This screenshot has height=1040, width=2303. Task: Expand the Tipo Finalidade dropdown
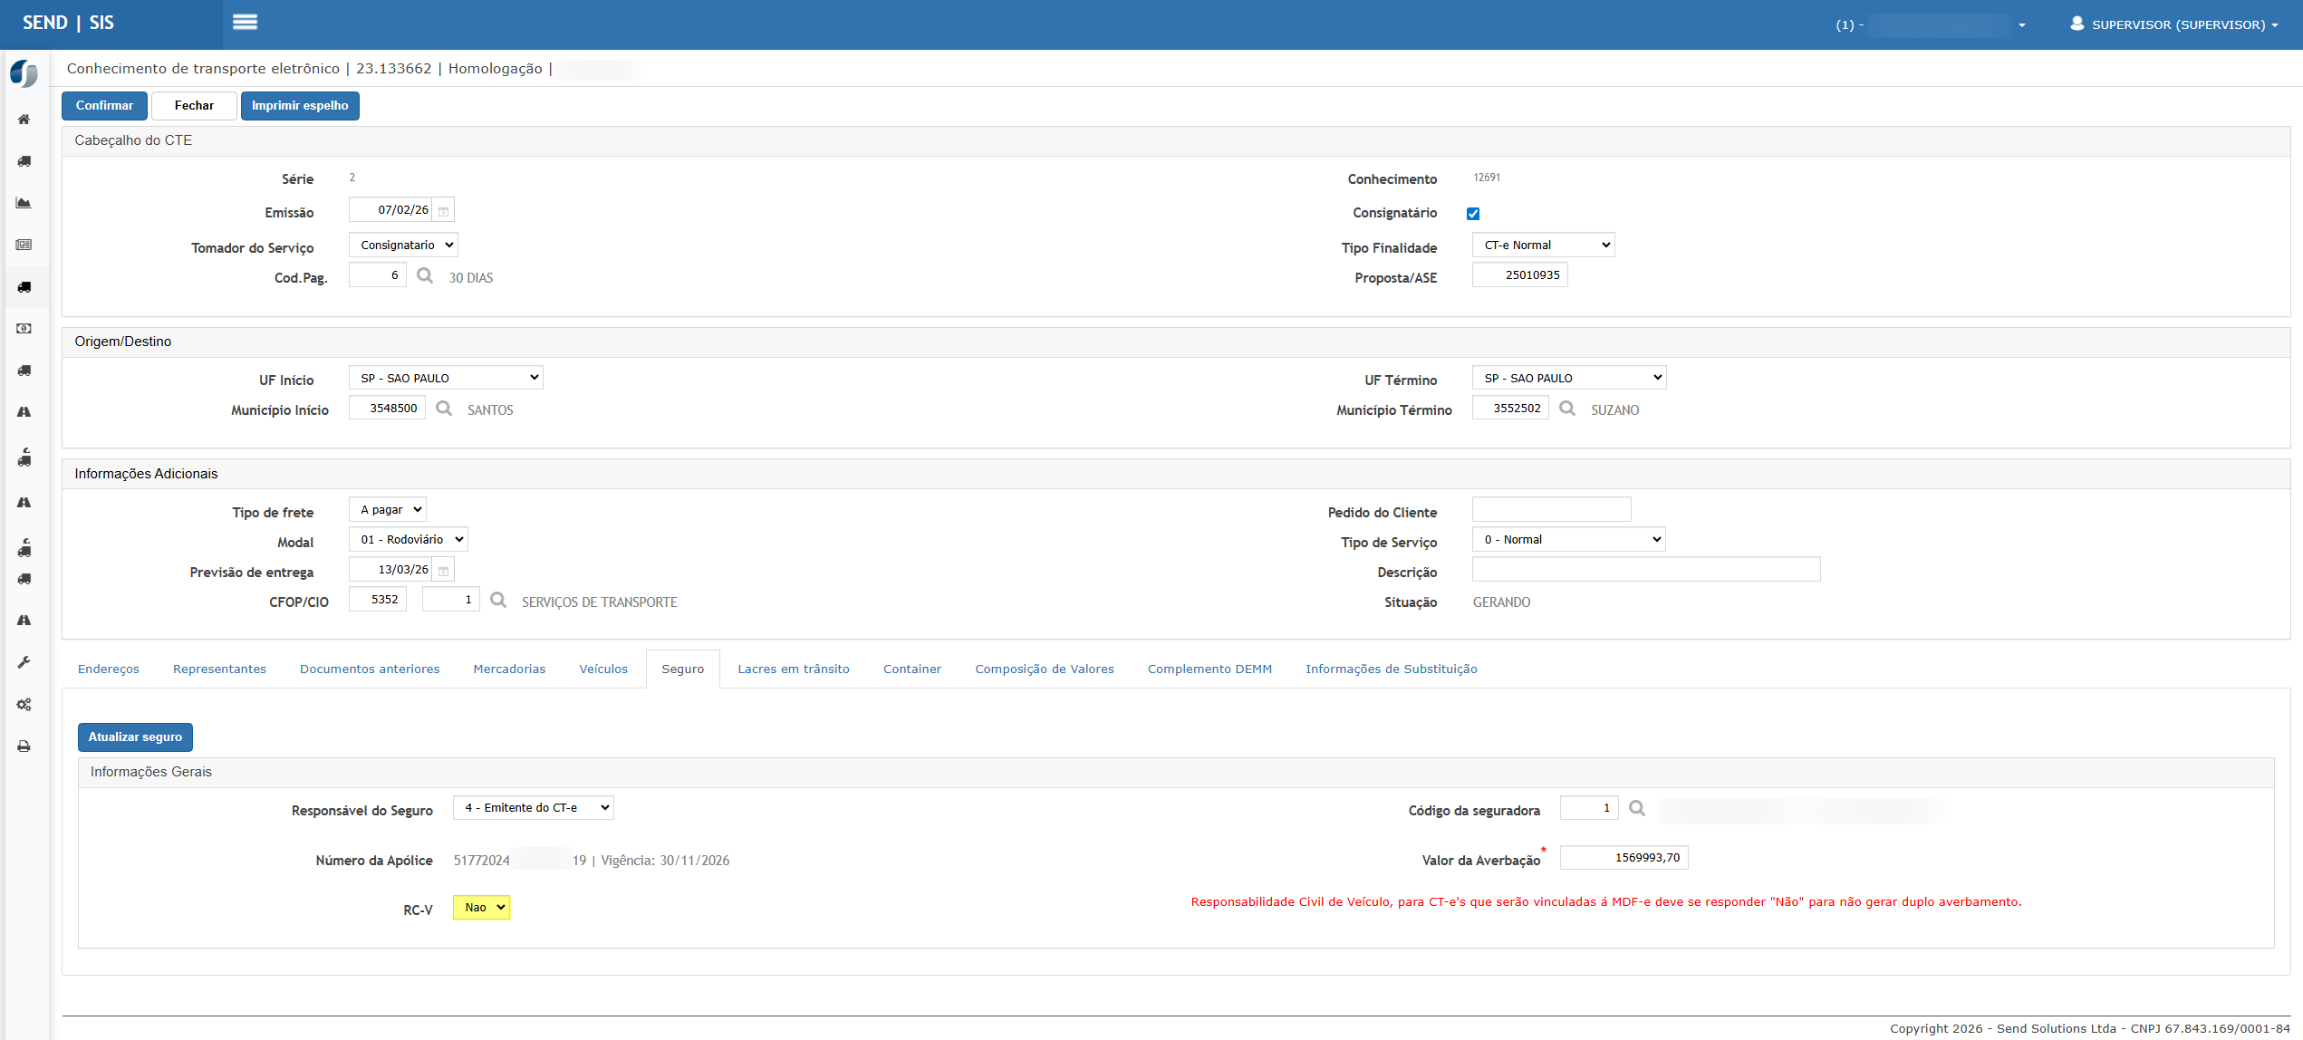tap(1543, 246)
